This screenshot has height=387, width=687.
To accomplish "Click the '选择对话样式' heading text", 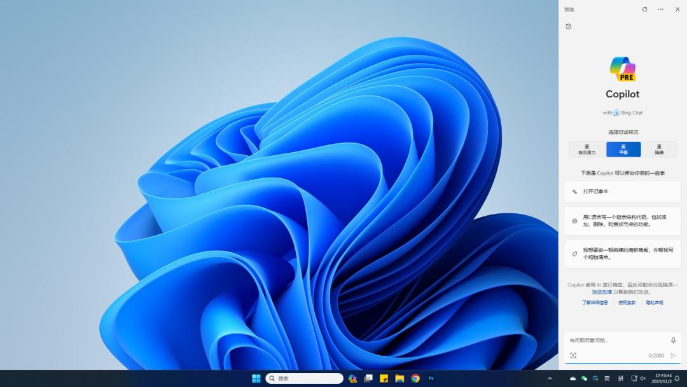I will pyautogui.click(x=623, y=132).
